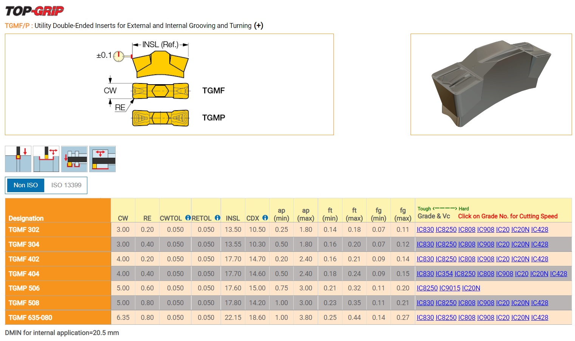
Task: Expand the (+) next to the title
Action: (x=259, y=26)
